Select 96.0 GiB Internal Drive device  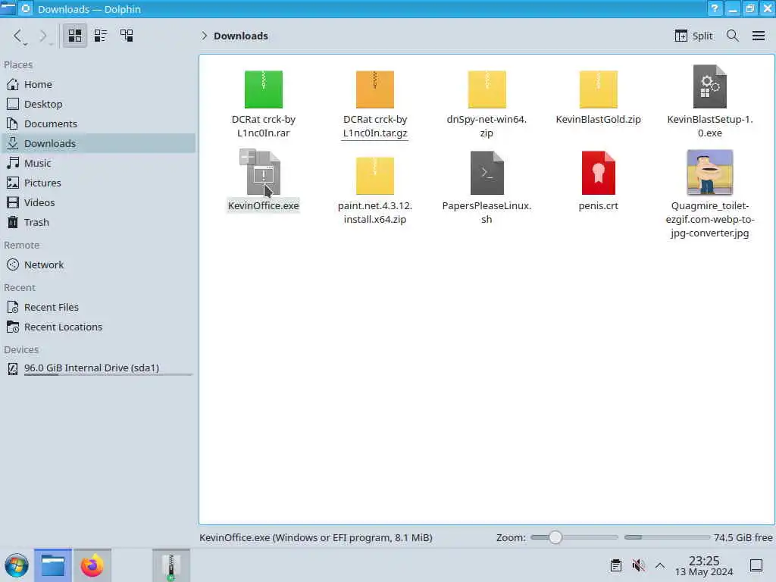click(x=99, y=368)
